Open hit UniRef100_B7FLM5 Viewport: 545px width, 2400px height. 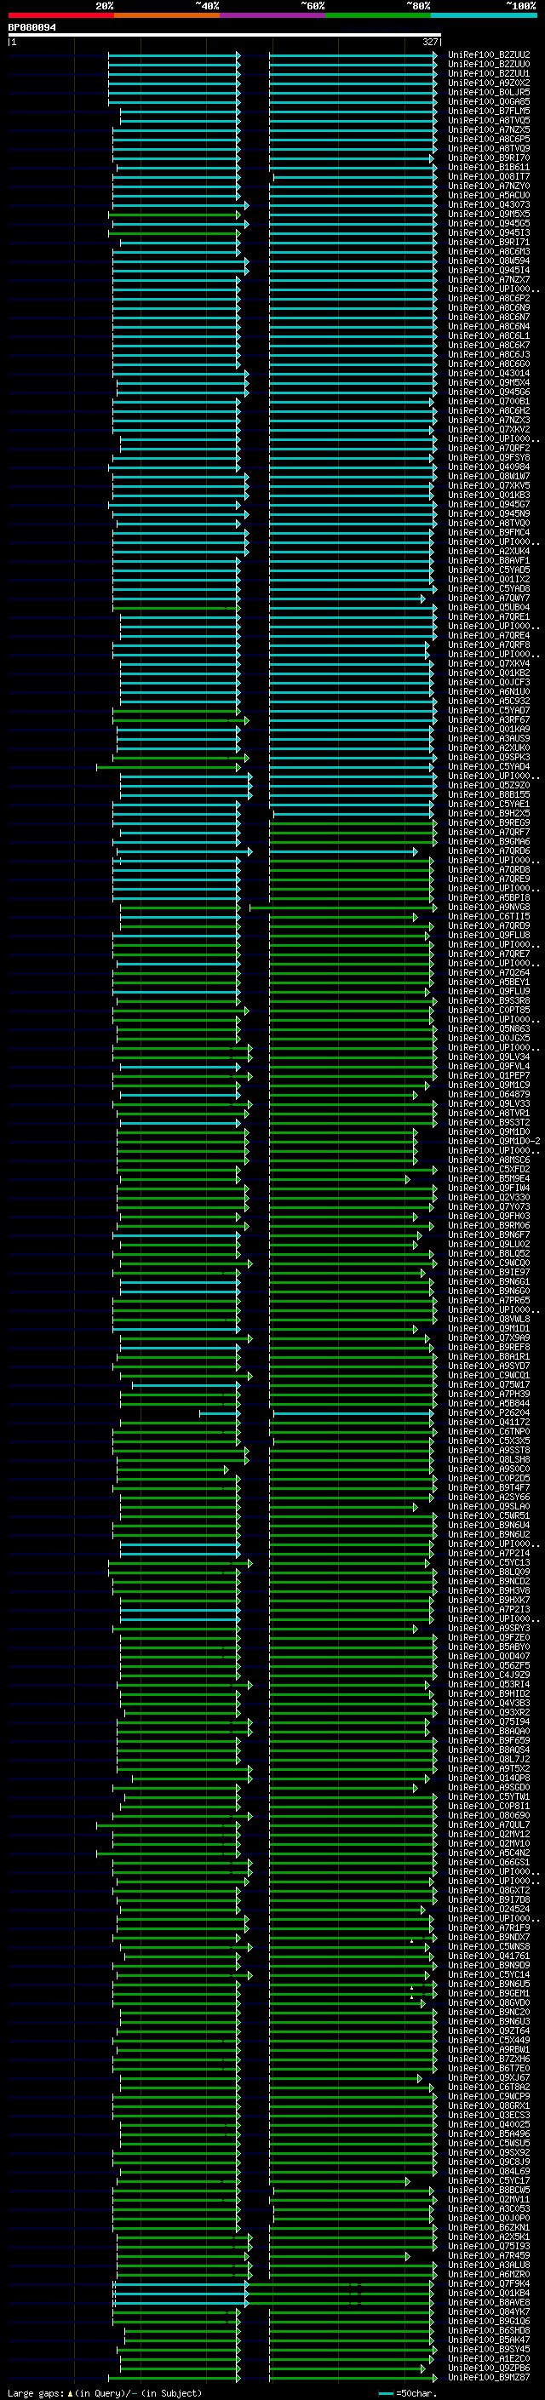(489, 111)
